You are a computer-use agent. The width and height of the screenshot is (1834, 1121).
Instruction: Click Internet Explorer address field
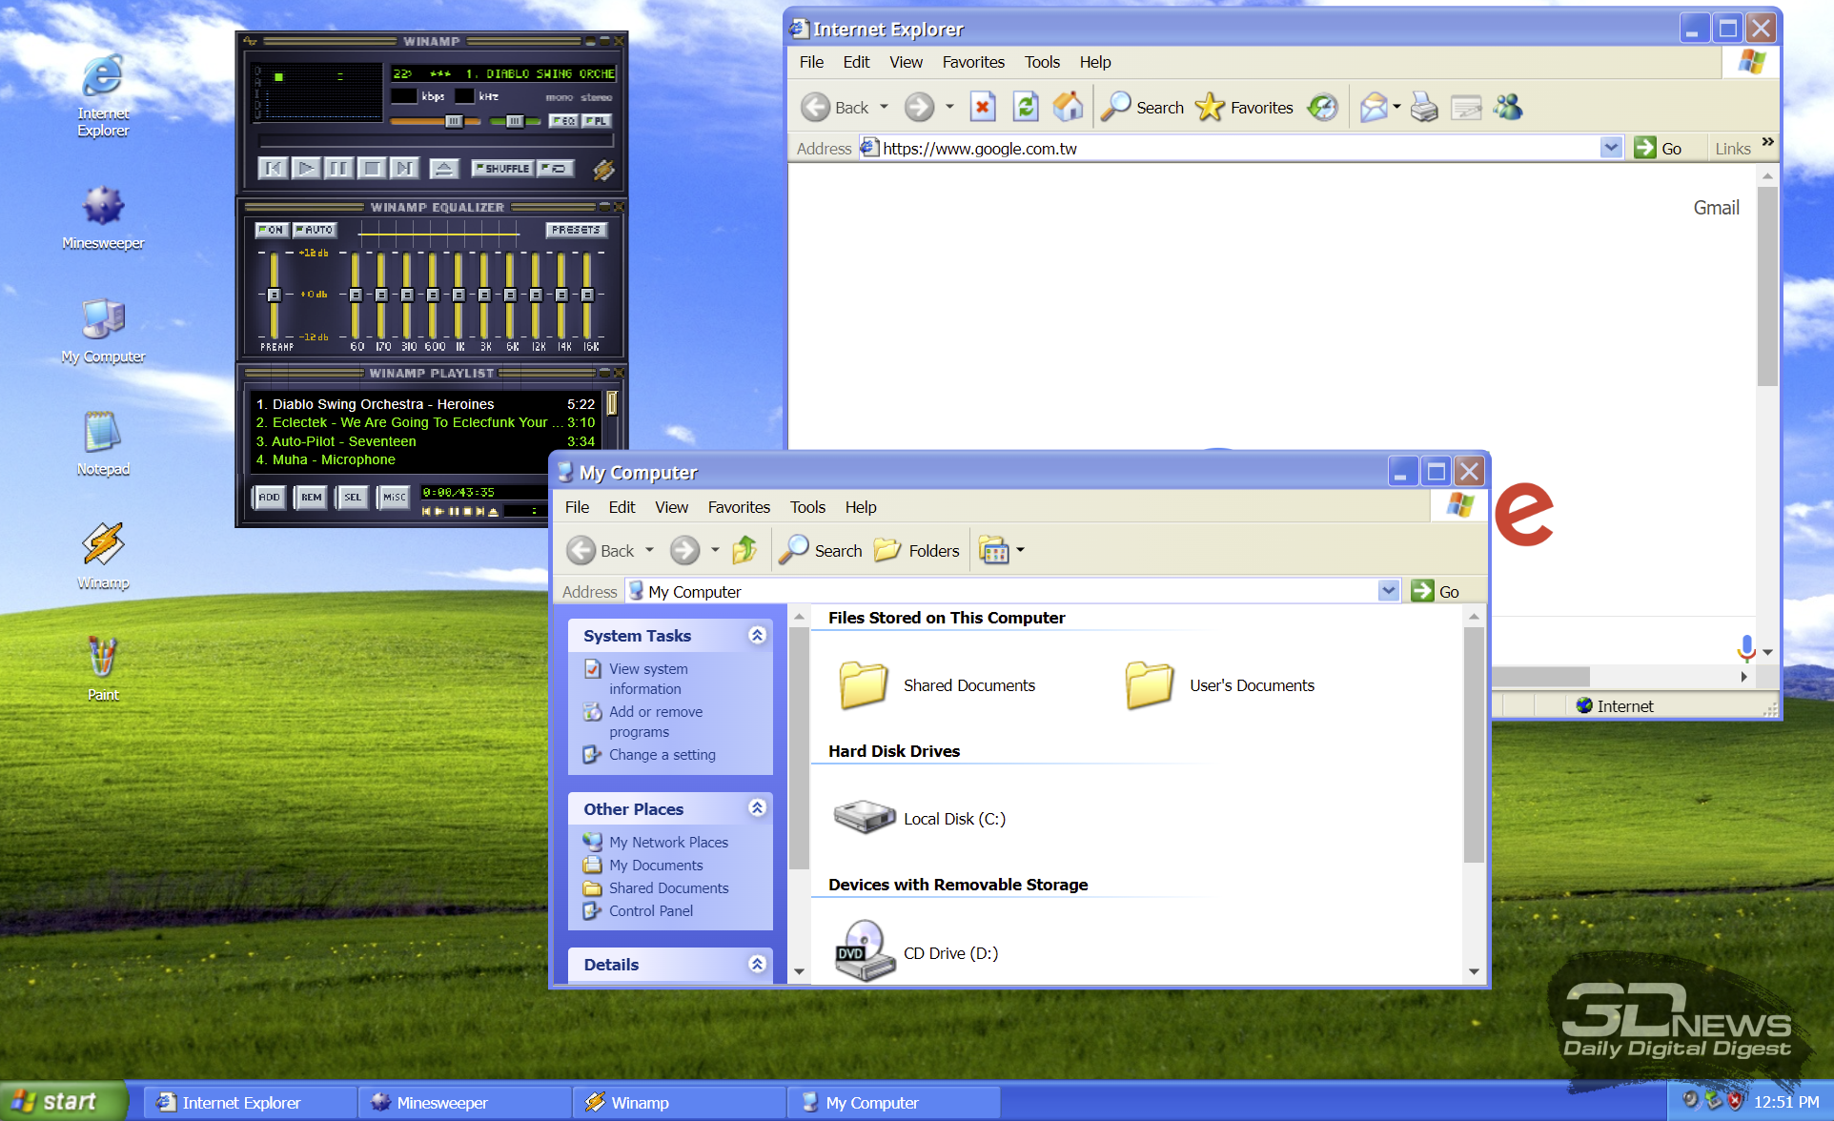[1229, 148]
